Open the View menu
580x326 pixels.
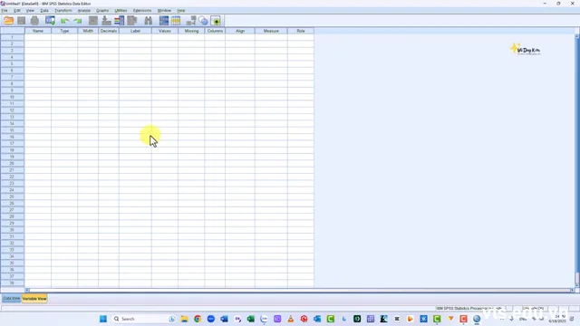30,11
